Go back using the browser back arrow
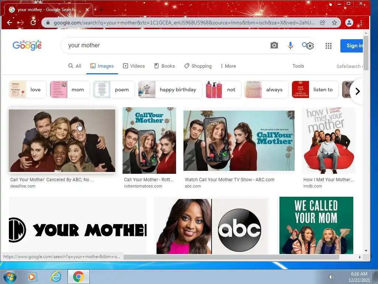The height and width of the screenshot is (284, 378). [9, 23]
